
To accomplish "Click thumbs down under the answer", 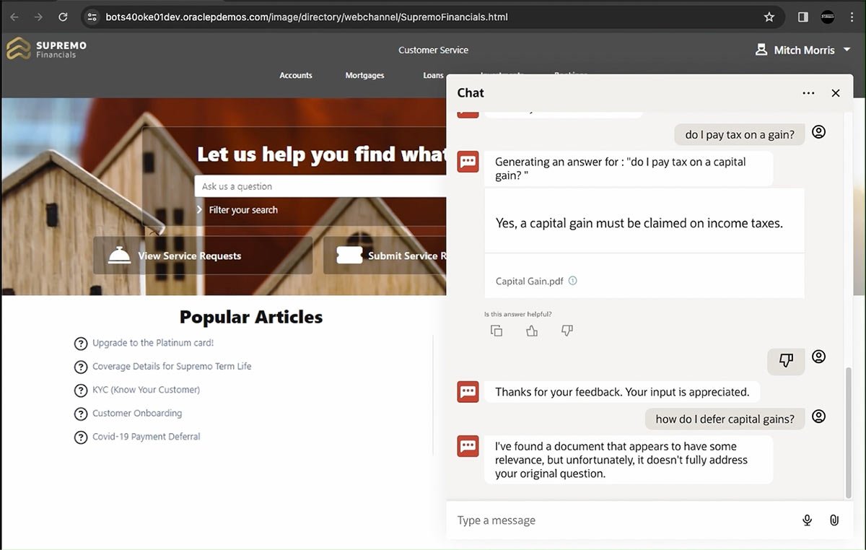I will point(567,331).
